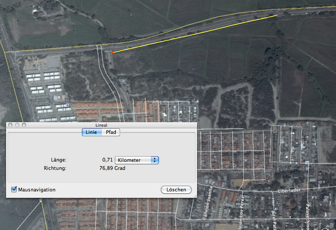Click the red start point of the ruler line

click(112, 53)
